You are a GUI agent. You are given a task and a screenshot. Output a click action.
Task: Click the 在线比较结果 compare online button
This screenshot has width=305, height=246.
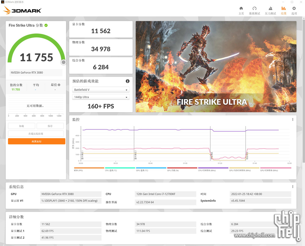click(36, 134)
